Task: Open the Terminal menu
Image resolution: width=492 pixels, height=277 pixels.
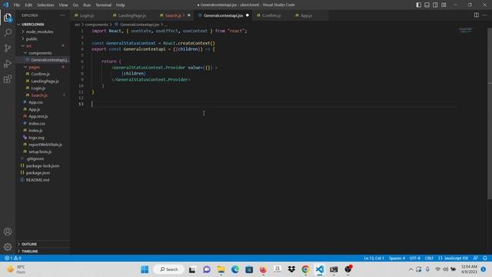Action: tap(104, 5)
